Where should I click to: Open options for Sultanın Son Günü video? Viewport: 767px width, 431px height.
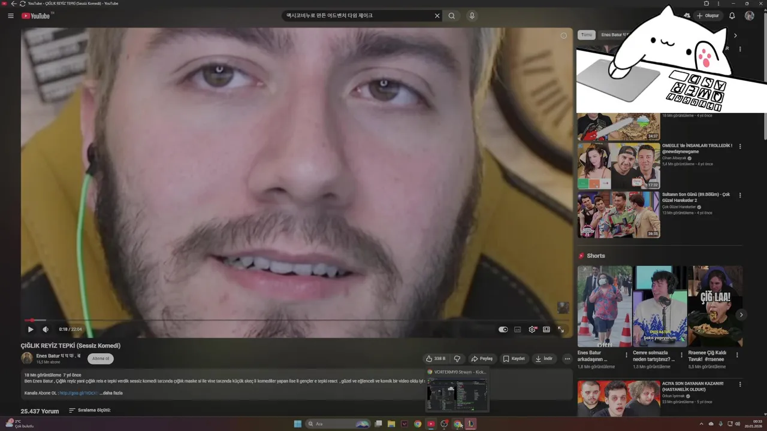(740, 195)
